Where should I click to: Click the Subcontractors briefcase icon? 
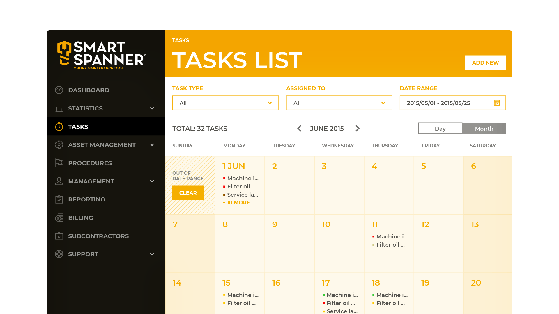59,236
